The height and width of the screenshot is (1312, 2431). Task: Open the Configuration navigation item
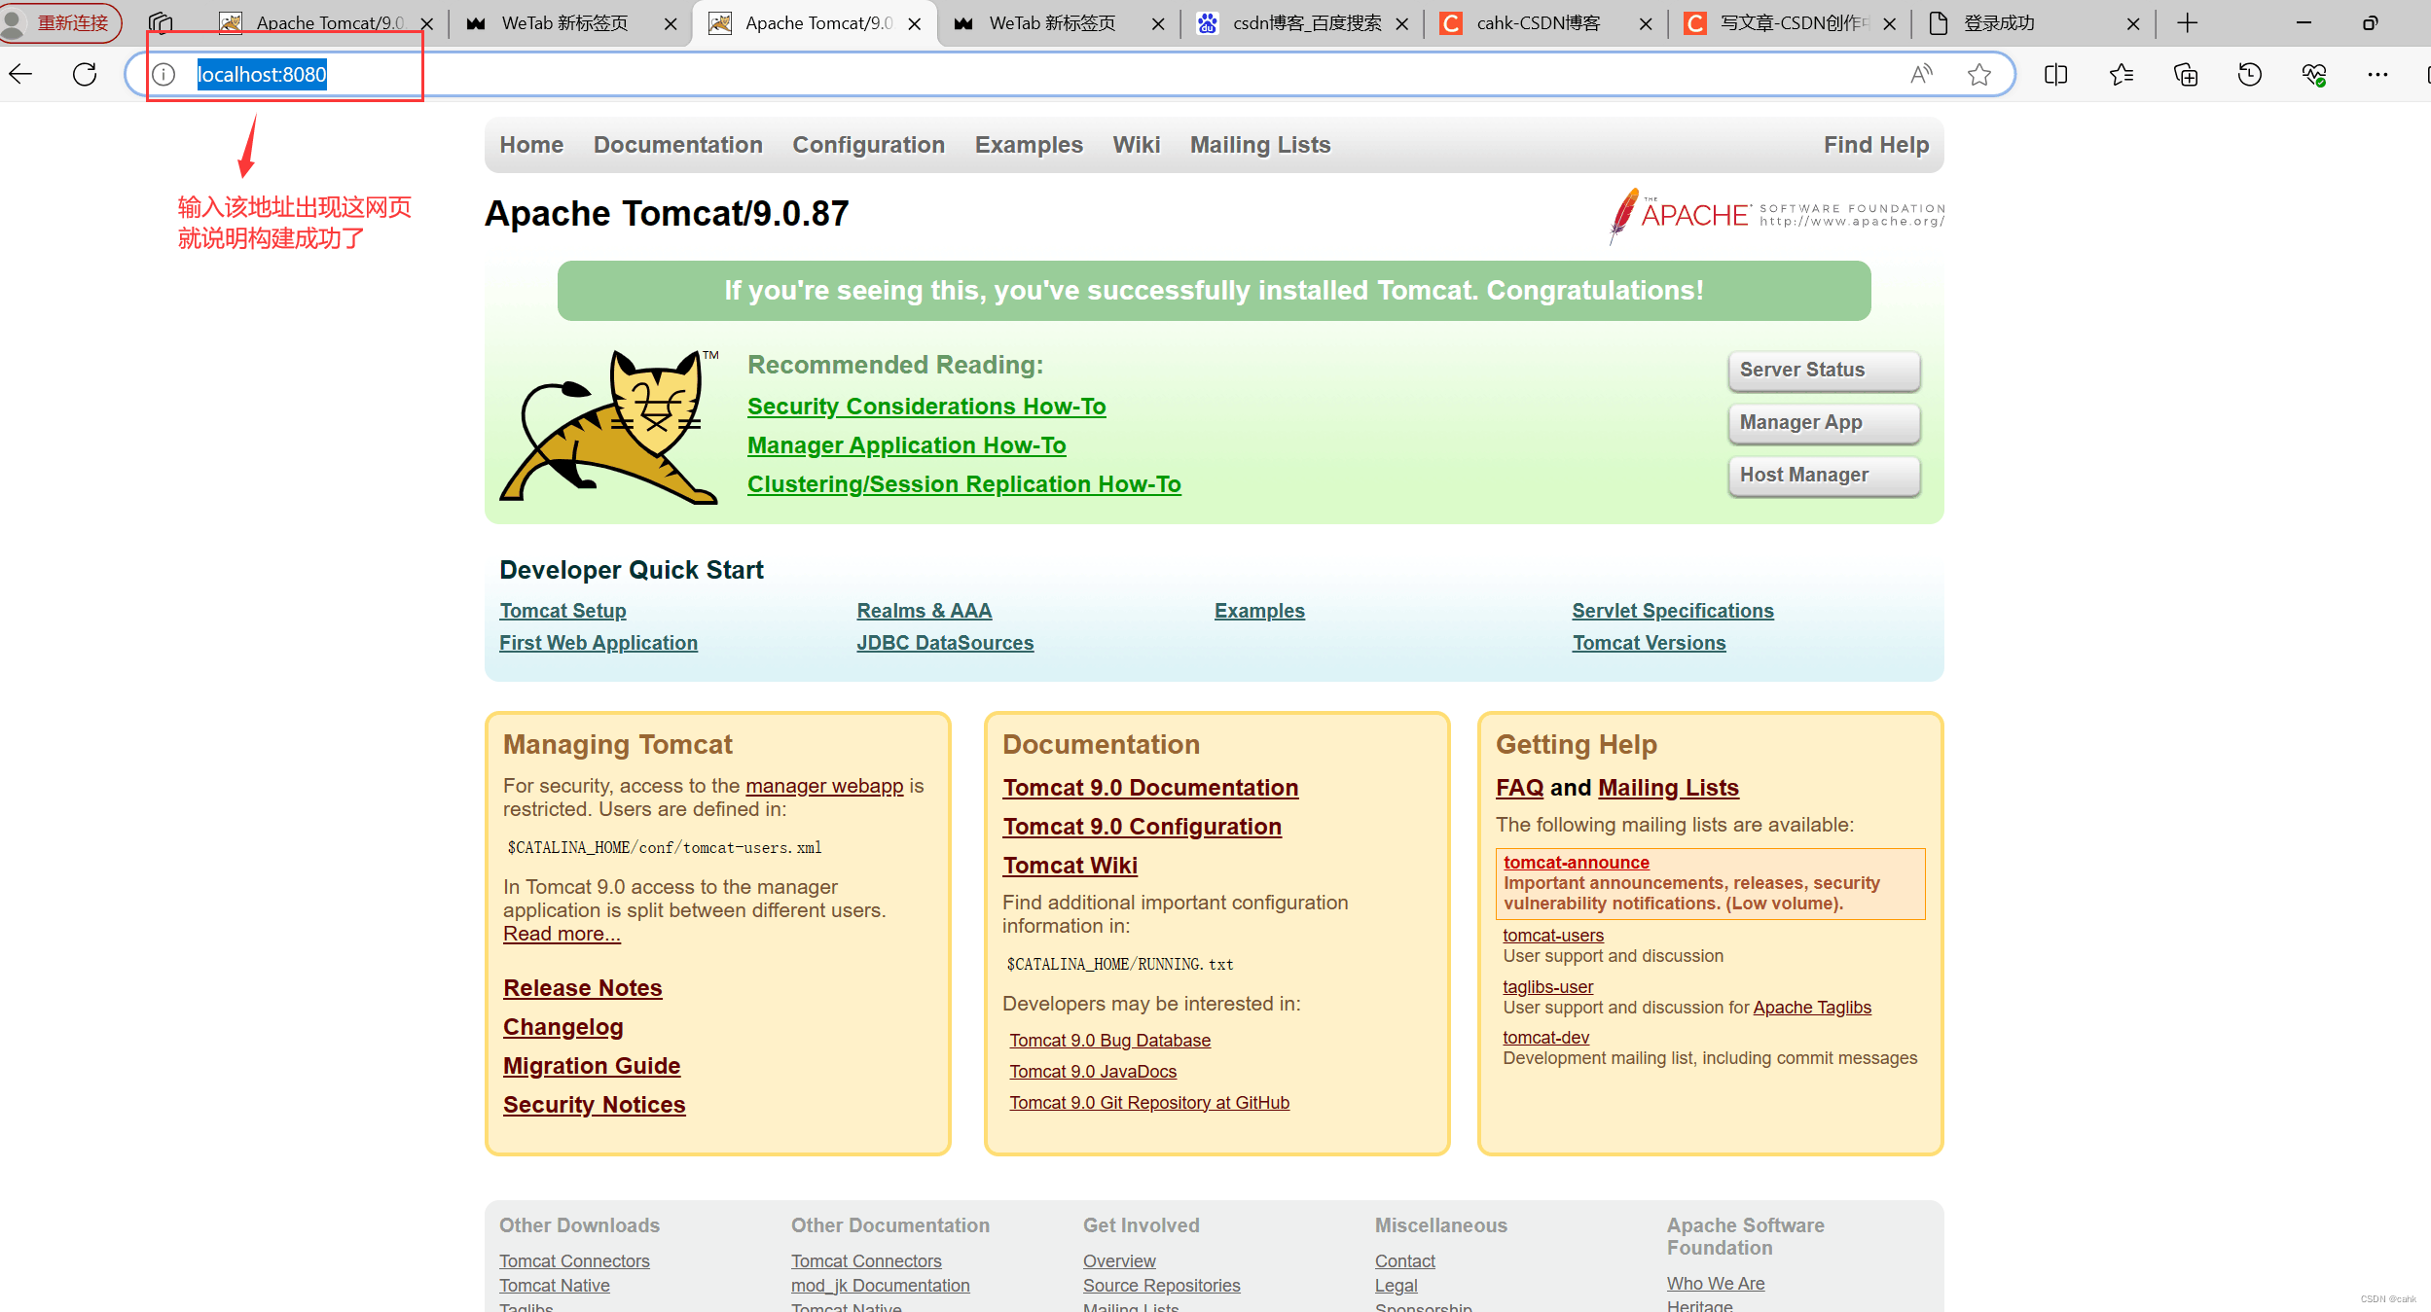pyautogui.click(x=868, y=145)
